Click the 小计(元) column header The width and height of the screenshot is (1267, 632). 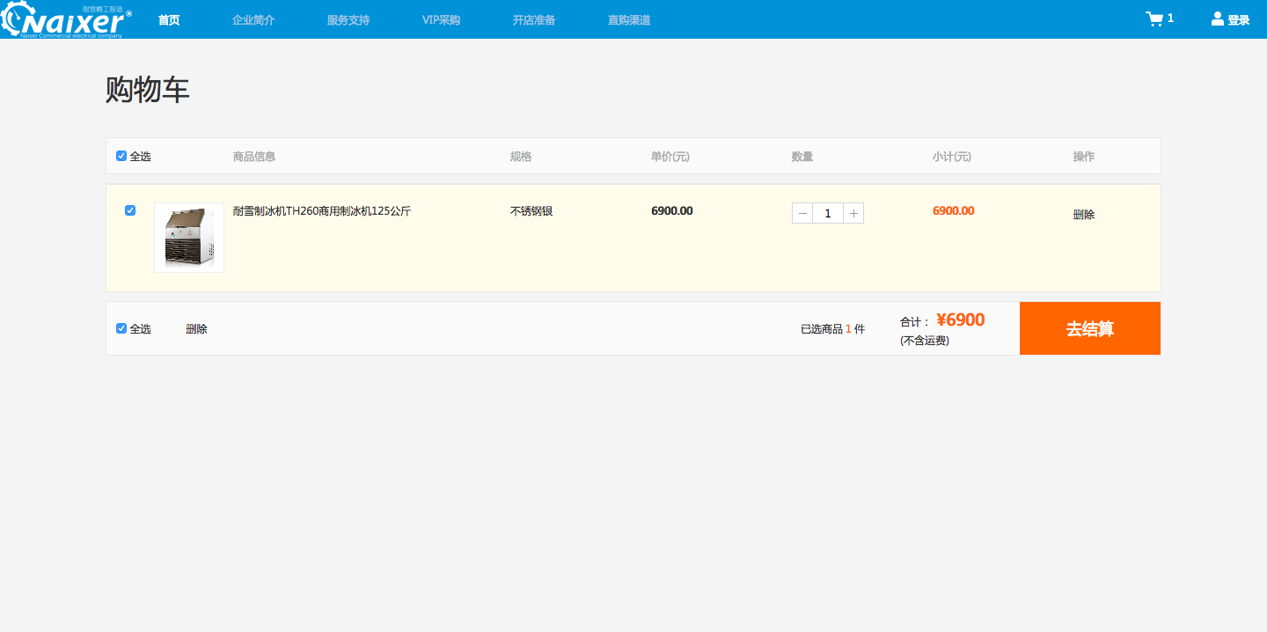coord(952,157)
